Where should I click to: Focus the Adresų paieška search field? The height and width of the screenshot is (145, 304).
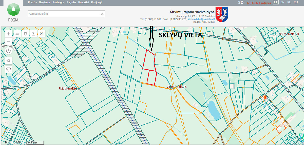(66, 14)
